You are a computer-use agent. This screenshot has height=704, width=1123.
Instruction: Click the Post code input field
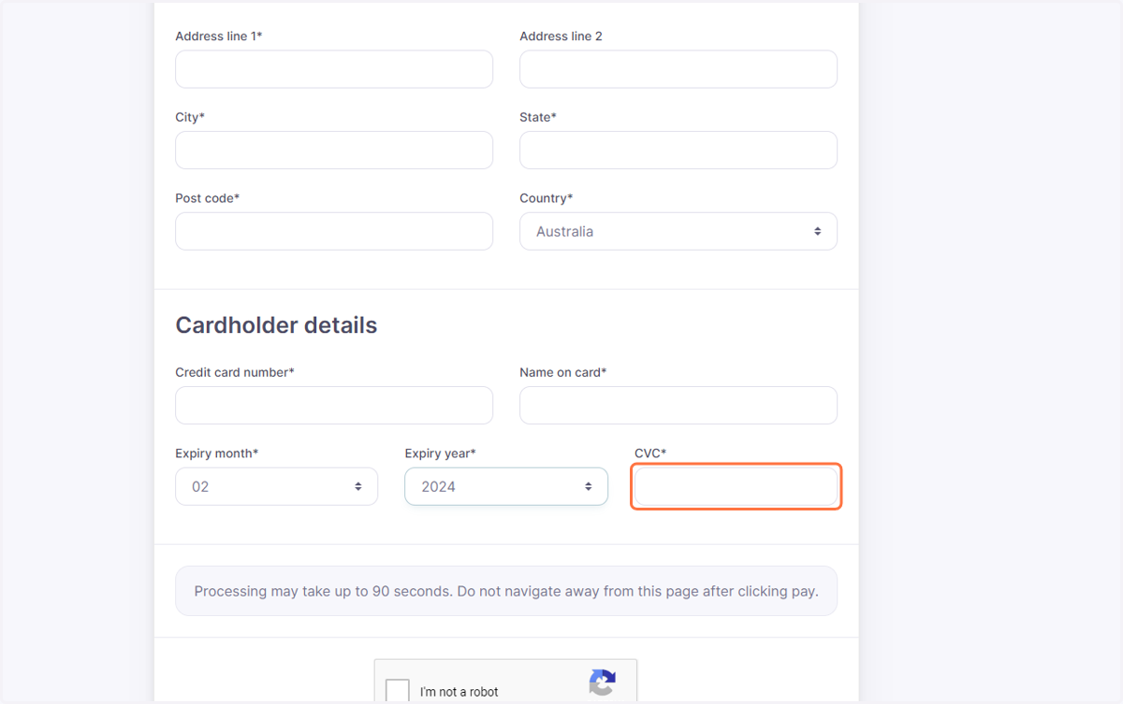(334, 231)
